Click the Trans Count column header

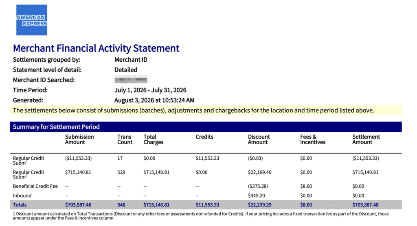point(125,139)
